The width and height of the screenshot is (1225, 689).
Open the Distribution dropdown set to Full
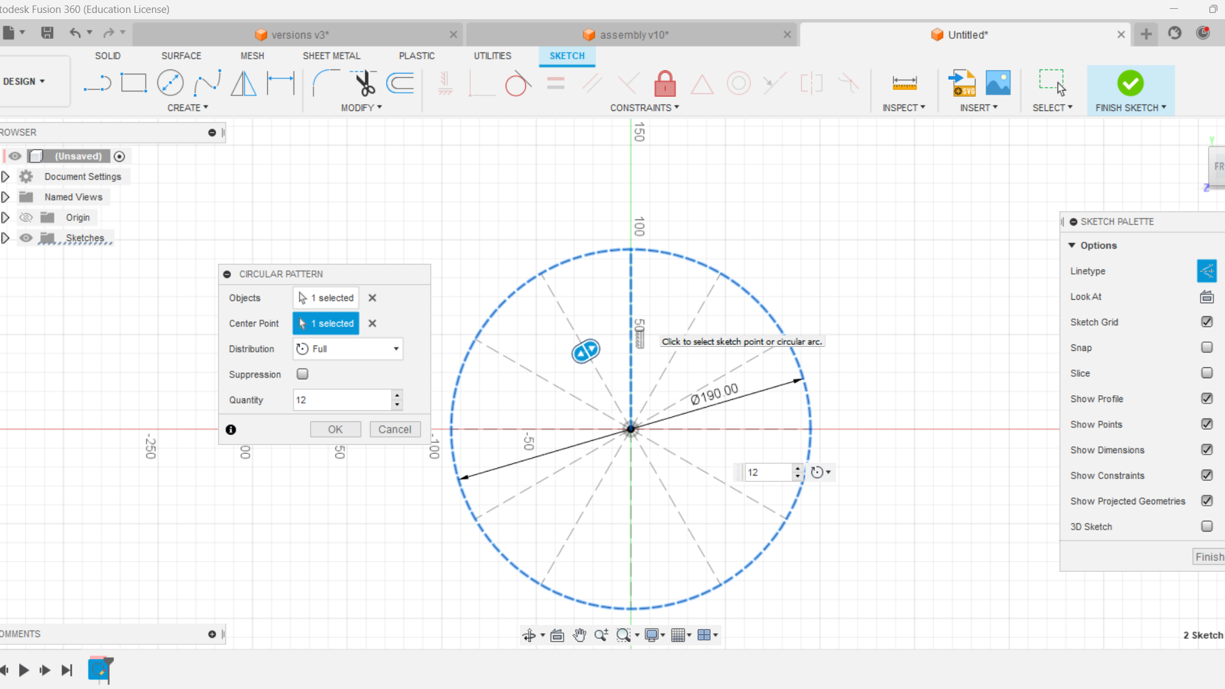point(347,348)
